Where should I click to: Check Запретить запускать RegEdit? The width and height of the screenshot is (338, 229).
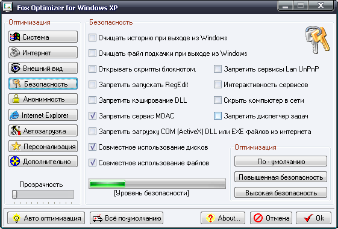(92, 85)
